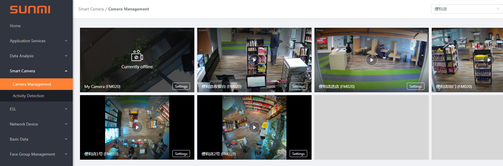Expand the Data Analysis chevron
Screen dimensions: 503x166
pyautogui.click(x=66, y=56)
